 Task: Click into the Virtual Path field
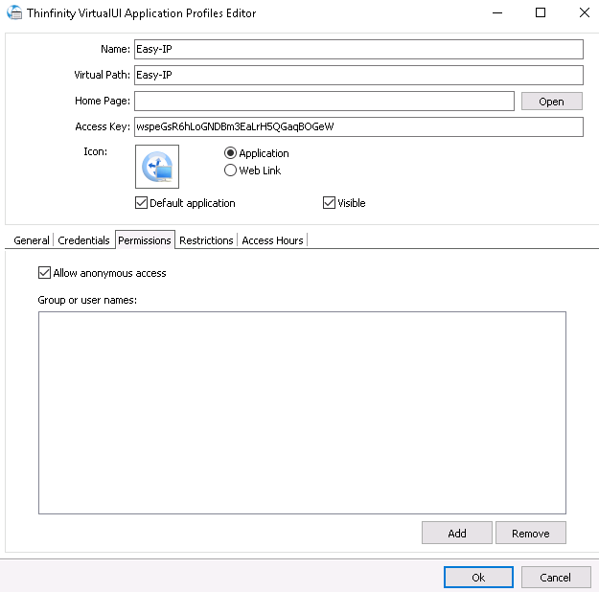(358, 75)
